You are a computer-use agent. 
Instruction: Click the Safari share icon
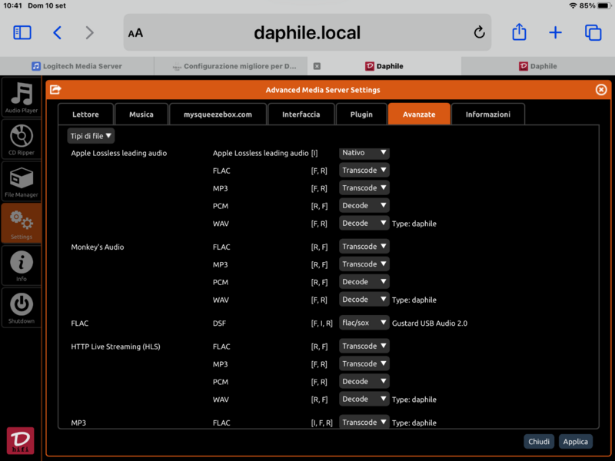(519, 32)
